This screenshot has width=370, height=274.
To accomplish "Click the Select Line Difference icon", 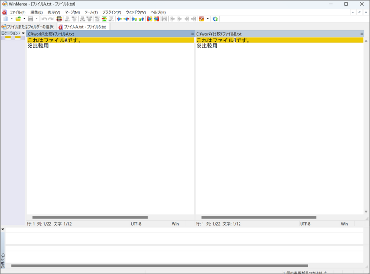I will coord(59,19).
